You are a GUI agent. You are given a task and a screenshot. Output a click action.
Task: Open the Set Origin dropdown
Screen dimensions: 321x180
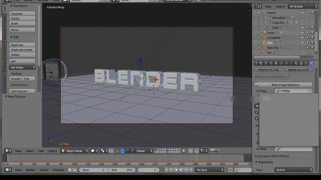[x=22, y=67]
